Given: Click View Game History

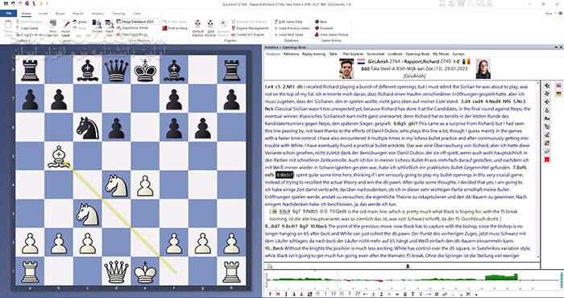Looking at the screenshot, I should tap(331, 35).
